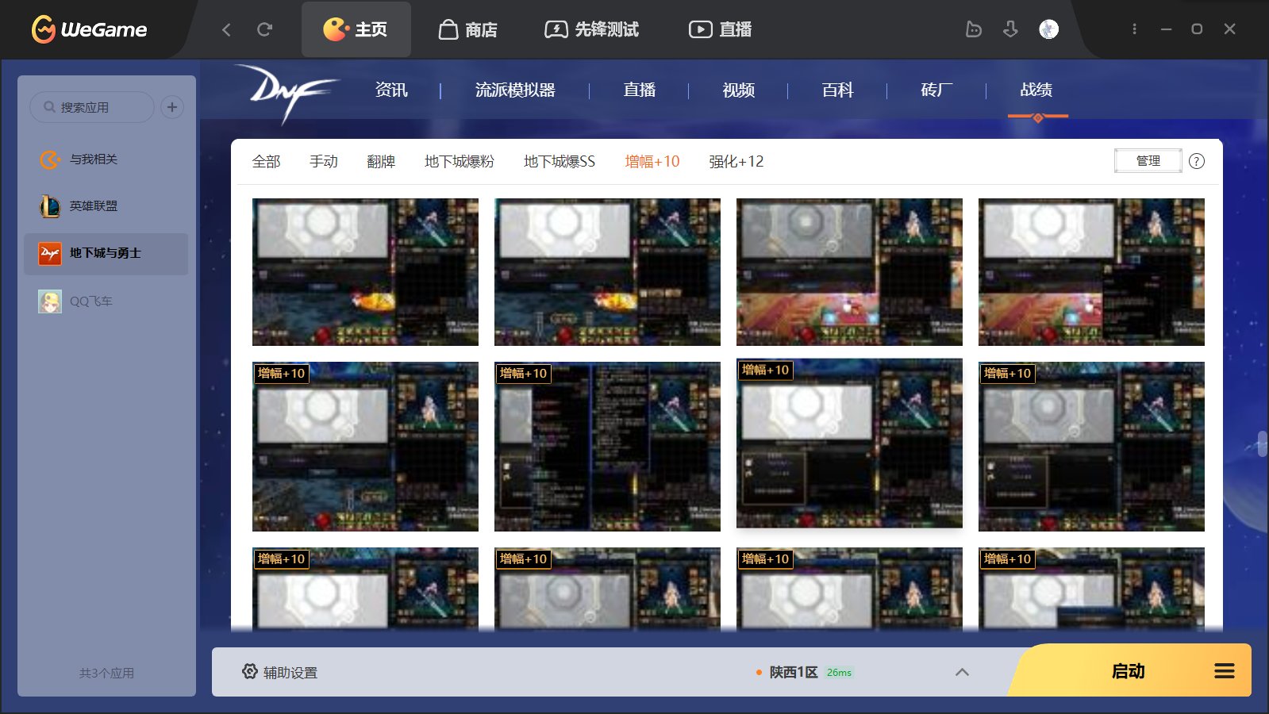Viewport: 1269px width, 714px height.
Task: Open the three-dot more menu
Action: [1134, 29]
